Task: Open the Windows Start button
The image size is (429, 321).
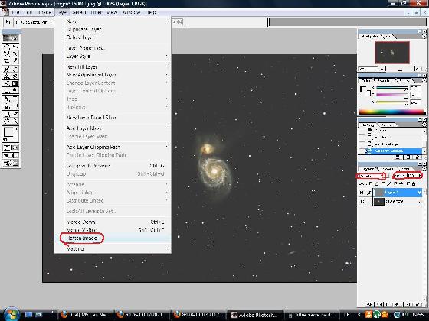Action: click(11, 314)
